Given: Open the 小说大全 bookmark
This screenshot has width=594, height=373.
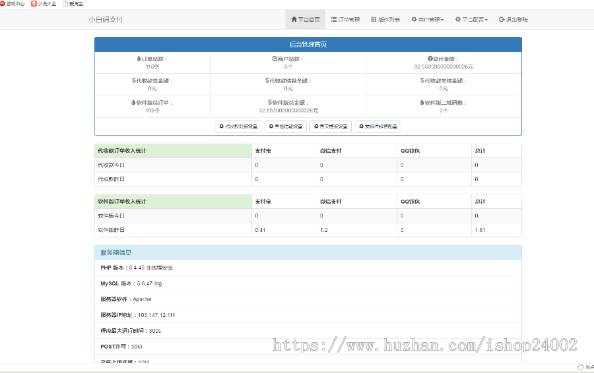Looking at the screenshot, I should [44, 4].
